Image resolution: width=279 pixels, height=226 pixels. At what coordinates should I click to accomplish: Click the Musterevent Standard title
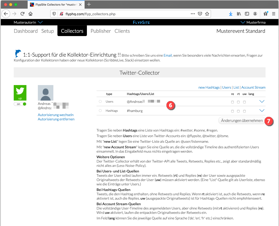pyautogui.click(x=241, y=31)
